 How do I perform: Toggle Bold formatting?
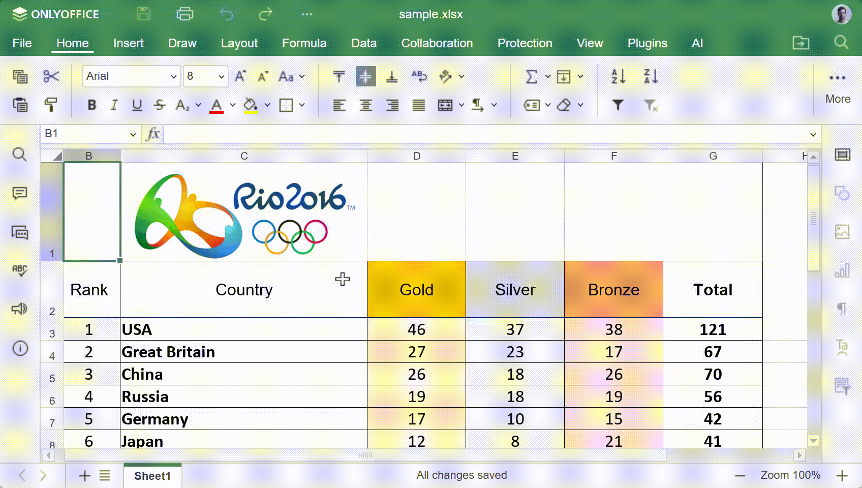[92, 105]
